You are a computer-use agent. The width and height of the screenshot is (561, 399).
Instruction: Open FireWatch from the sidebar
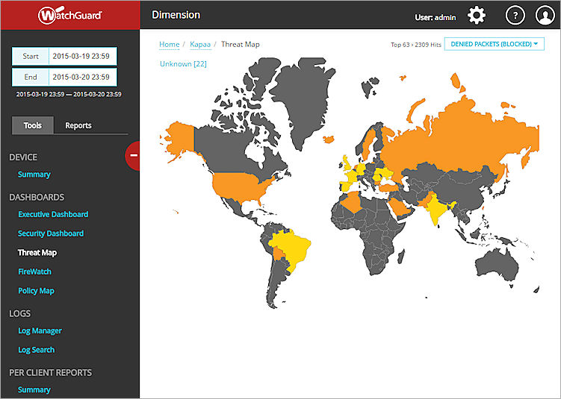point(34,271)
